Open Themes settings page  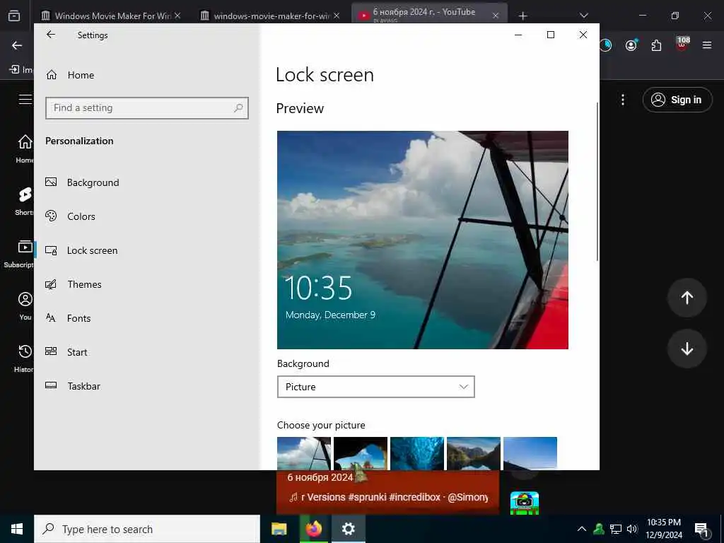(x=73, y=284)
